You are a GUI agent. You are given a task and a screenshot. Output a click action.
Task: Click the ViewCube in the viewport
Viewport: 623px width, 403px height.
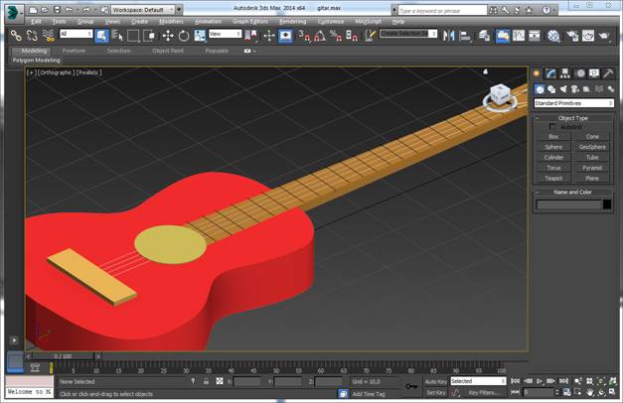pyautogui.click(x=499, y=97)
